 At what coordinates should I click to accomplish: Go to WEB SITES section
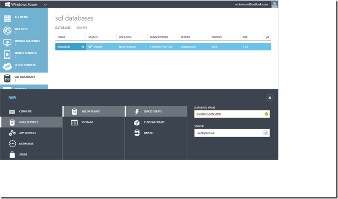21,29
